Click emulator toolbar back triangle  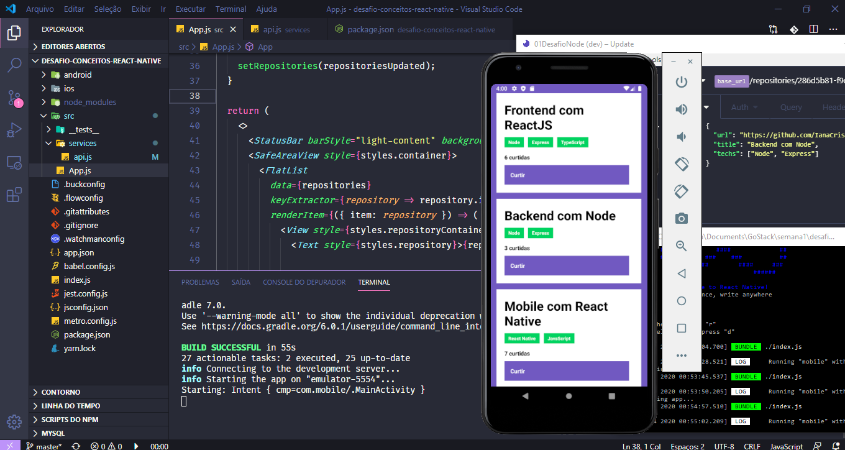[682, 273]
